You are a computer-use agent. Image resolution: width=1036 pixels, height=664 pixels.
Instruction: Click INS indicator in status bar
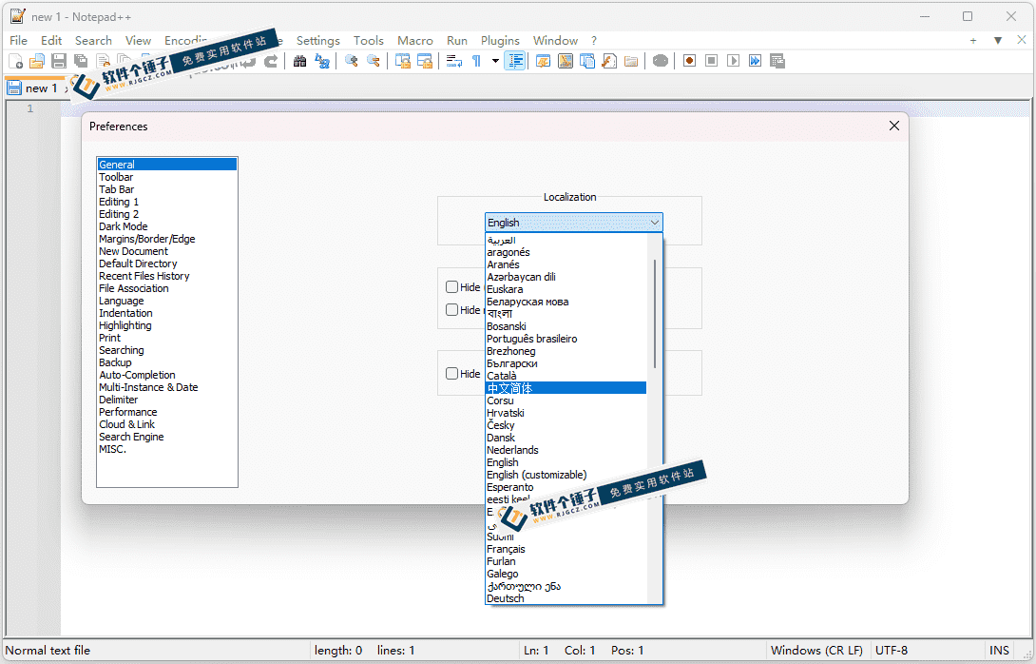[x=999, y=650]
